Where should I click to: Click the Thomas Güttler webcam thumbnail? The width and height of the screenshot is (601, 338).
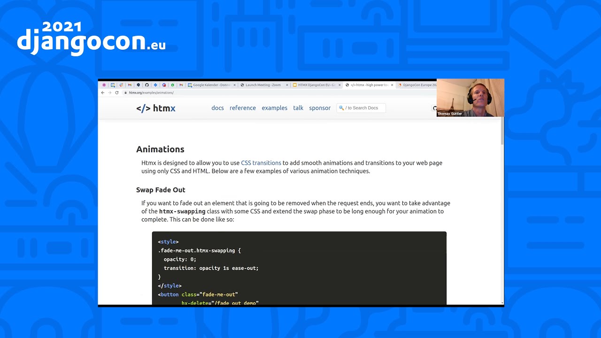[x=470, y=98]
